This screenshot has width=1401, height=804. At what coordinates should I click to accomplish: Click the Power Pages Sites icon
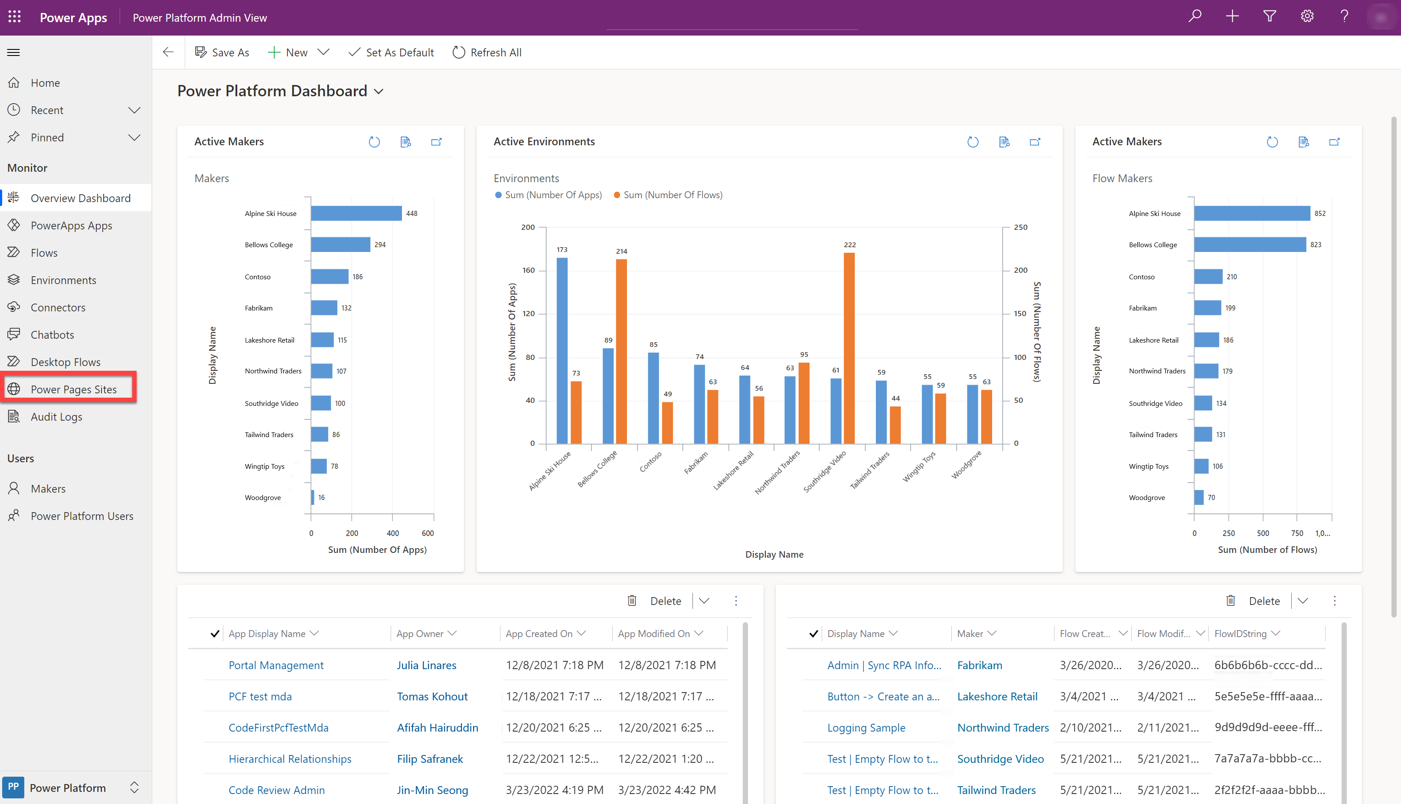click(x=14, y=389)
